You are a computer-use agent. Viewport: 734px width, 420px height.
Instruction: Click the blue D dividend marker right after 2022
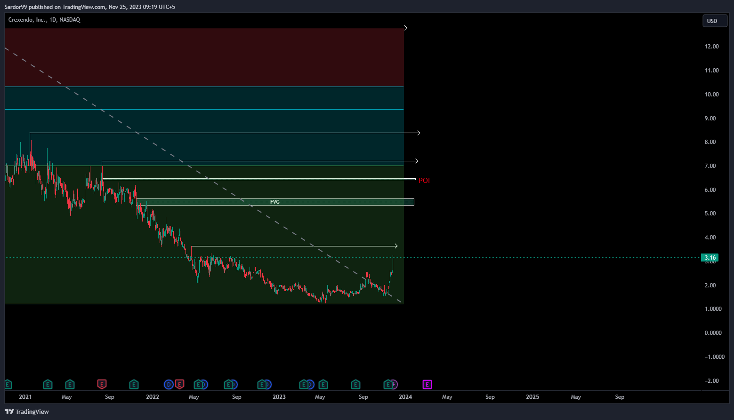click(x=169, y=385)
